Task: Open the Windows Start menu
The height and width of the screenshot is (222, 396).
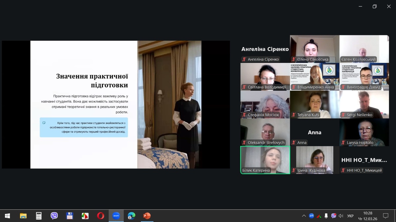Action: (x=7, y=216)
